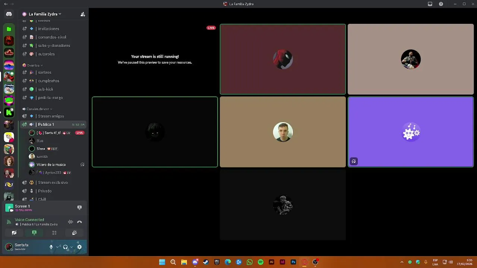The image size is (477, 268).
Task: Select the white K logo server icon
Action: [9, 112]
